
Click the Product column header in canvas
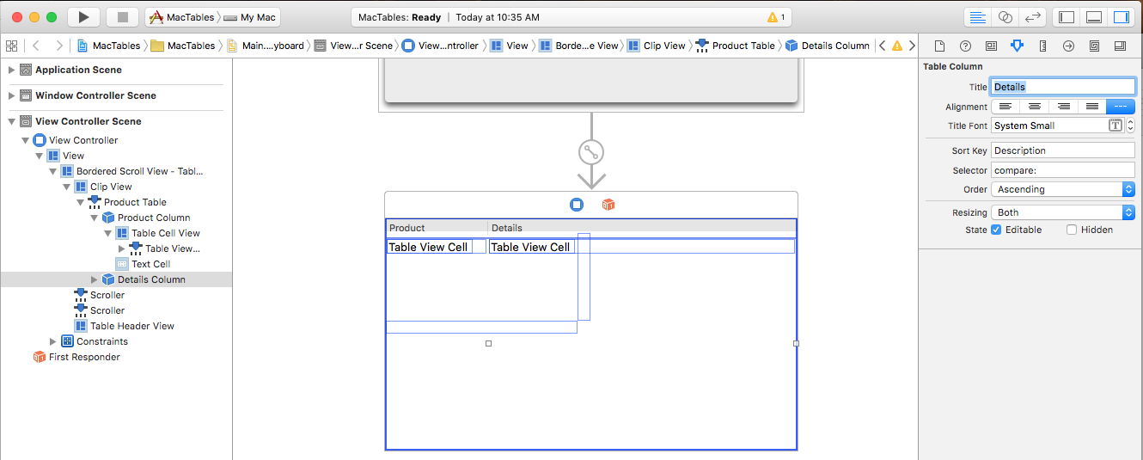437,228
